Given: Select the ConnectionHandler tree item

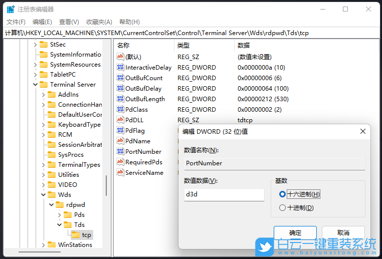Looking at the screenshot, I should pos(80,104).
